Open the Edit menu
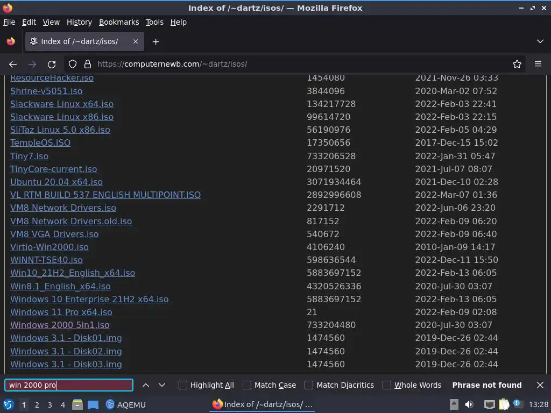Screen dimensions: 551x413 tap(29, 22)
